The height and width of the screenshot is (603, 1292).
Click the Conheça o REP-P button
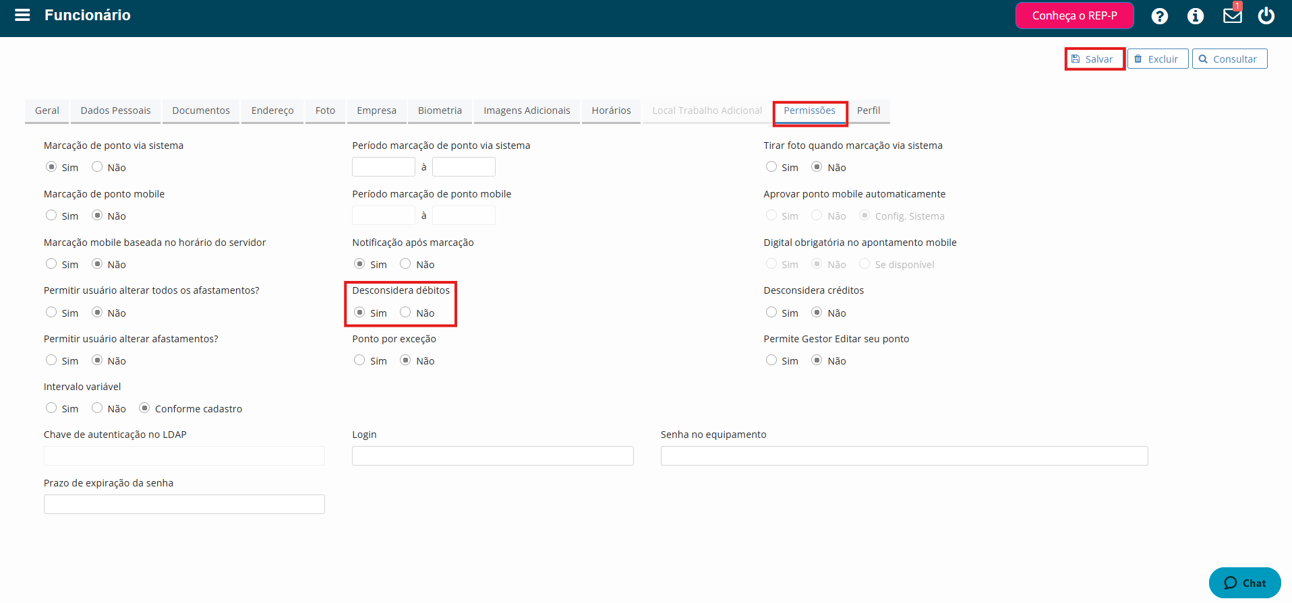point(1074,15)
